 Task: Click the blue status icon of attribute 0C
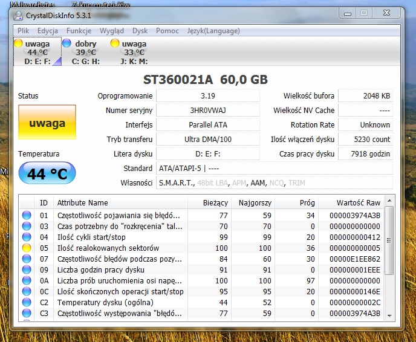coord(27,291)
